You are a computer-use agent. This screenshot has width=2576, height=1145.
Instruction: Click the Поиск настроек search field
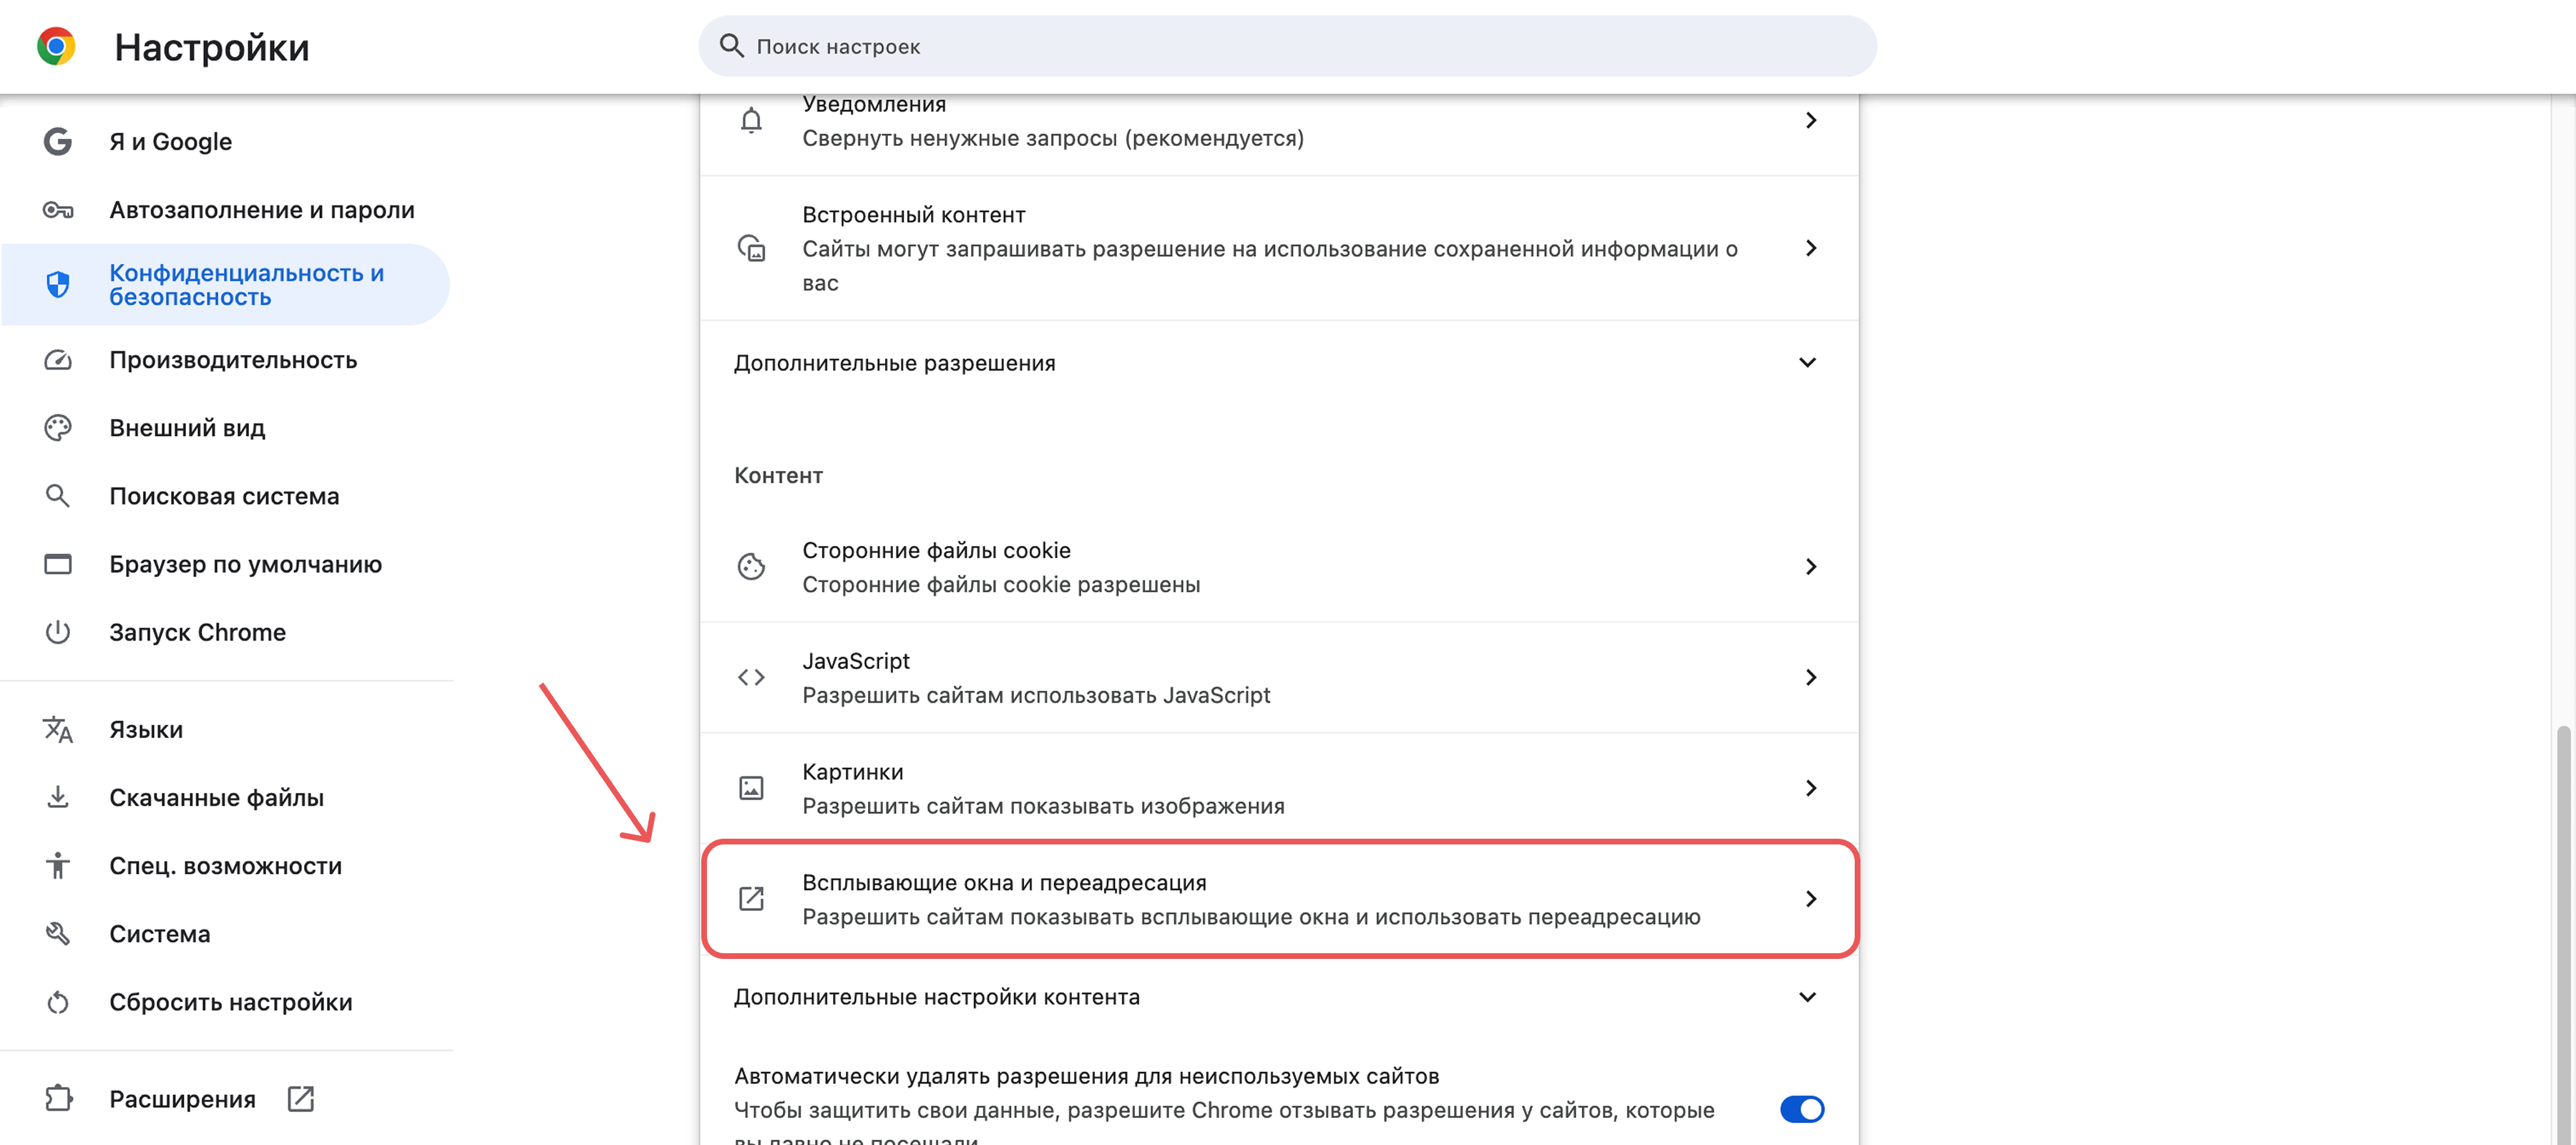click(x=1287, y=46)
